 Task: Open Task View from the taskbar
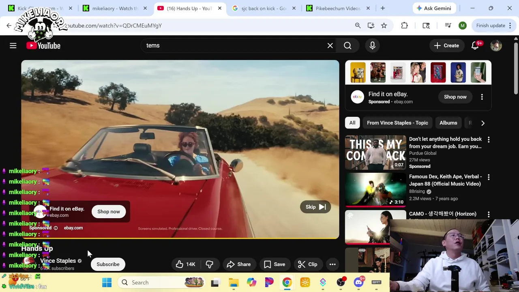tap(215, 282)
